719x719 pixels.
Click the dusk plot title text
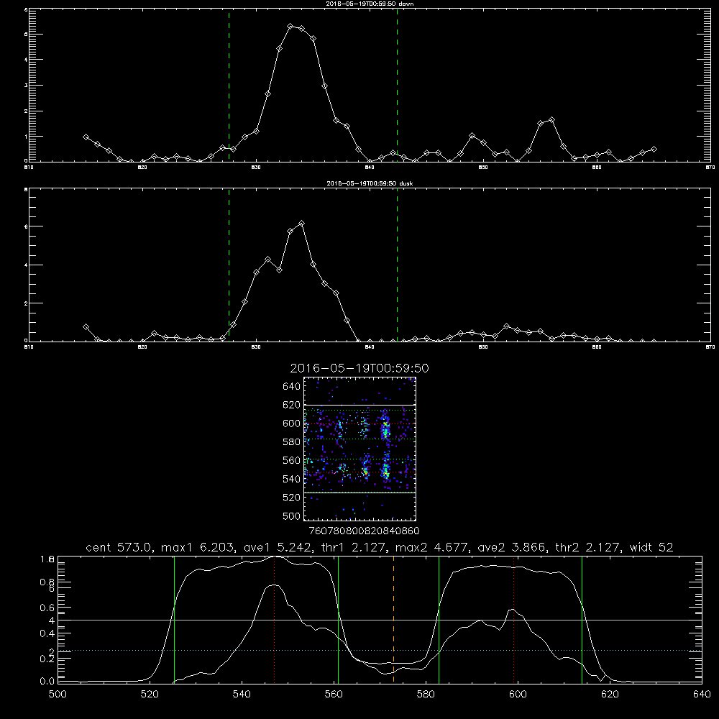click(370, 183)
